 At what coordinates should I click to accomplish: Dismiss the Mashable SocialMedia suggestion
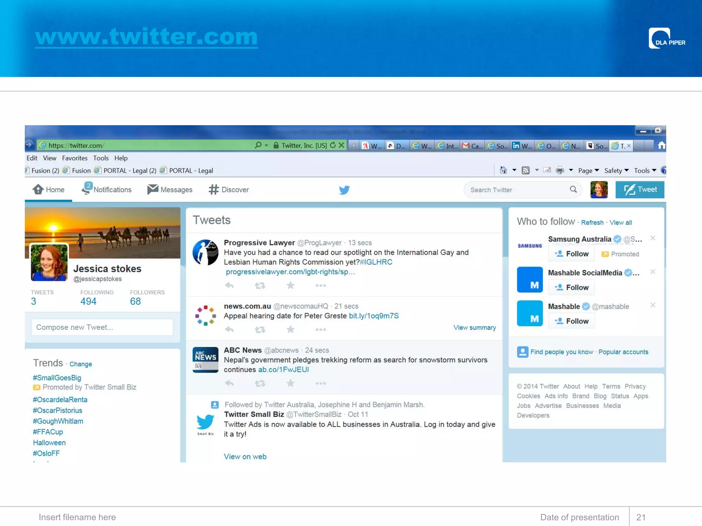point(653,272)
